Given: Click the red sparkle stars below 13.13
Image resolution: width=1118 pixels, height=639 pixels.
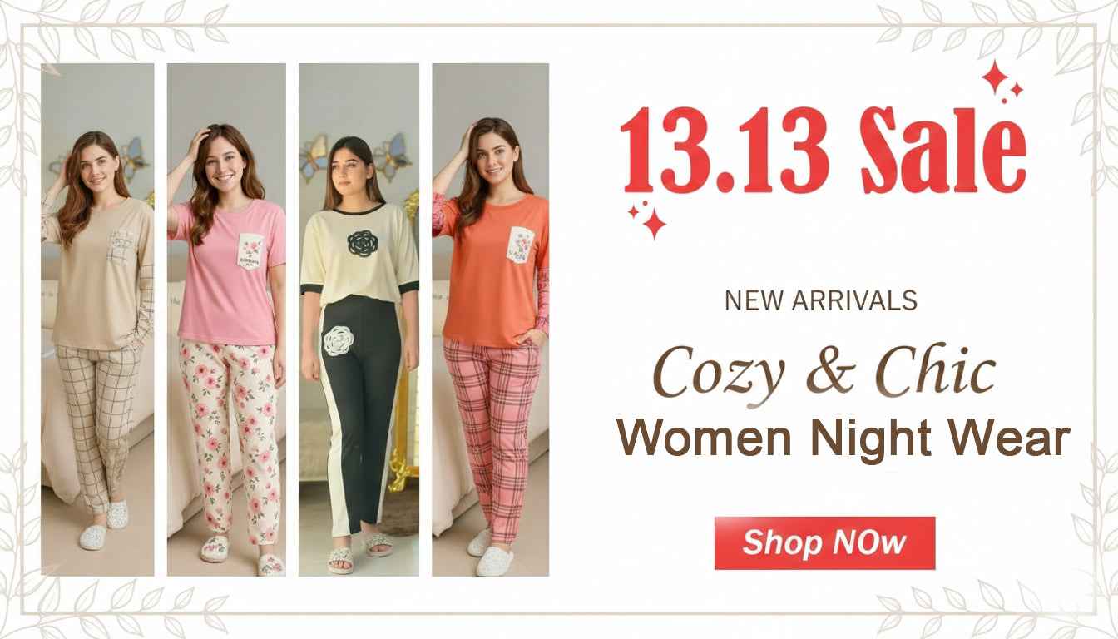Looking at the screenshot, I should [x=648, y=219].
